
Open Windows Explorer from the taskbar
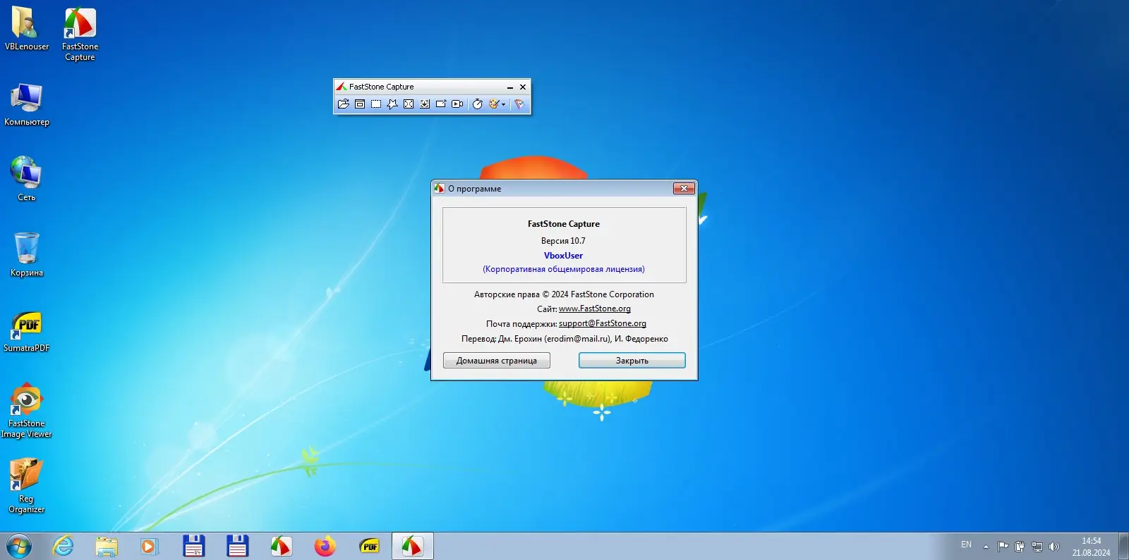click(x=107, y=546)
